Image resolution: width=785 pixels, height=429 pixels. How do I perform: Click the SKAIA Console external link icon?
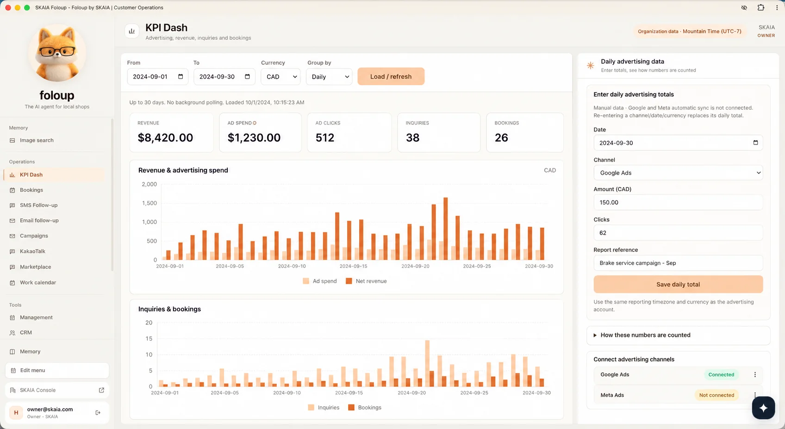[x=101, y=390]
